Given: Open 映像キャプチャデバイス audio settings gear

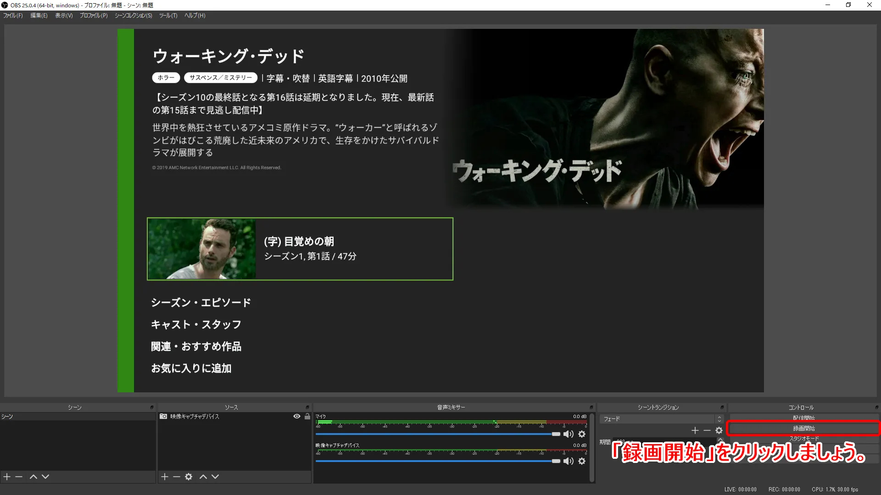Looking at the screenshot, I should coord(582,461).
